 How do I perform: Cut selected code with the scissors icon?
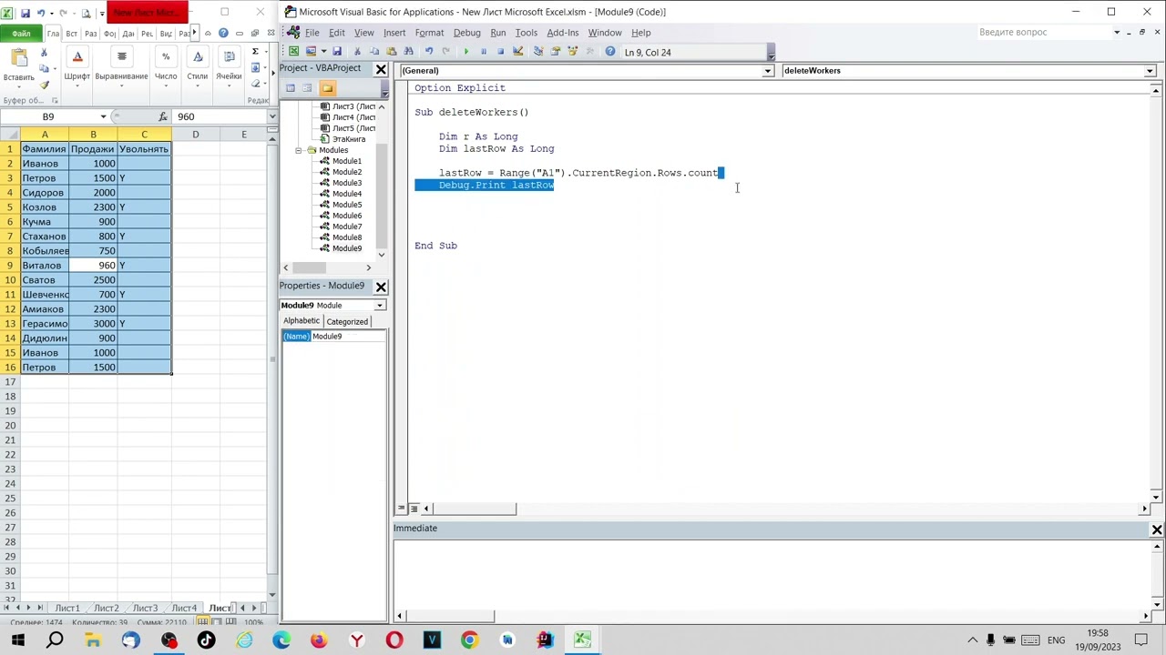(357, 52)
